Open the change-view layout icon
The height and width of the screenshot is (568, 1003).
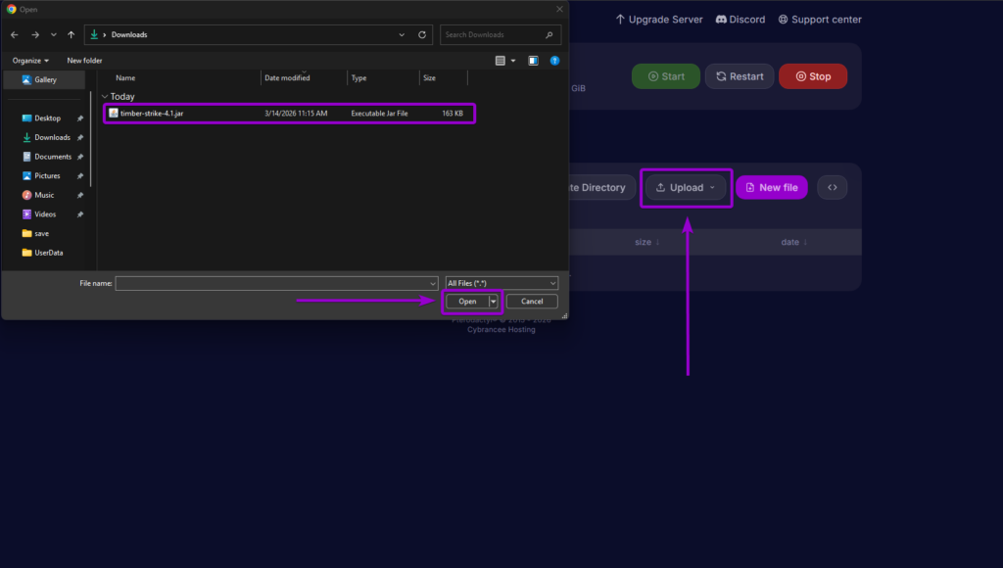(501, 60)
